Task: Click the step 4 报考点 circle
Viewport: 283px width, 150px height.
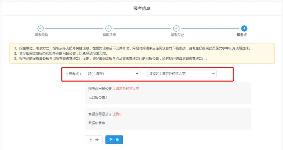Action: pos(244,28)
